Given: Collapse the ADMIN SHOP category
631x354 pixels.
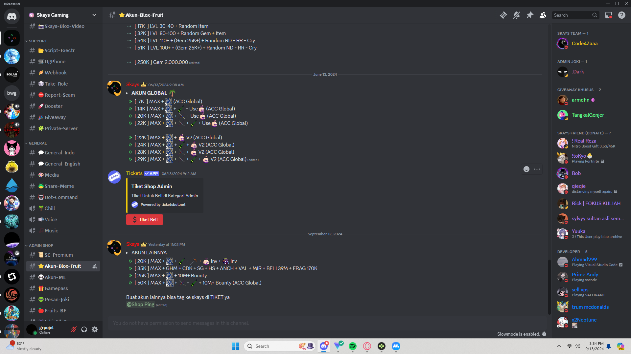Looking at the screenshot, I should click(41, 246).
